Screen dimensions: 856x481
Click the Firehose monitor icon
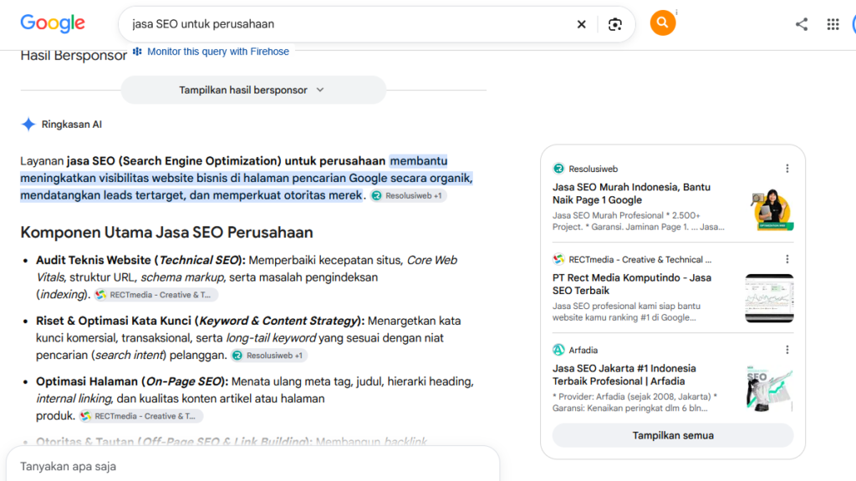click(137, 51)
